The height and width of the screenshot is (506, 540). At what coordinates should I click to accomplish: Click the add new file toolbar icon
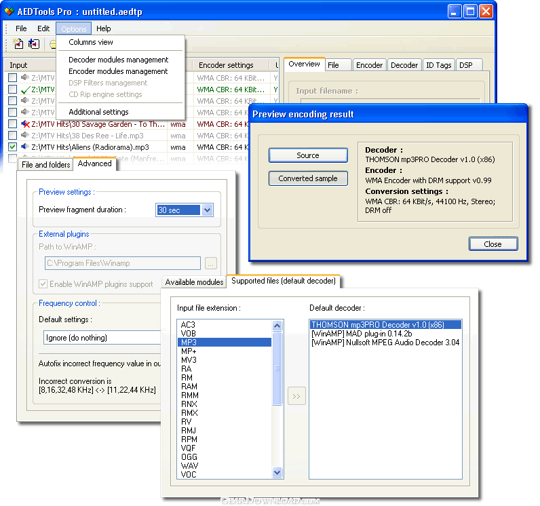(18, 45)
